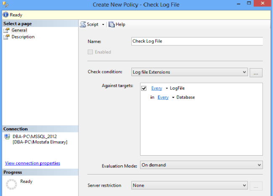The height and width of the screenshot is (196, 273).
Task: Click the Every link before LogFile
Action: click(x=157, y=88)
